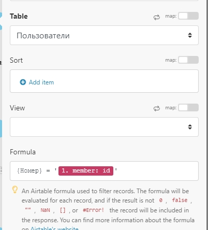Open the Airtable's website link

(54, 228)
